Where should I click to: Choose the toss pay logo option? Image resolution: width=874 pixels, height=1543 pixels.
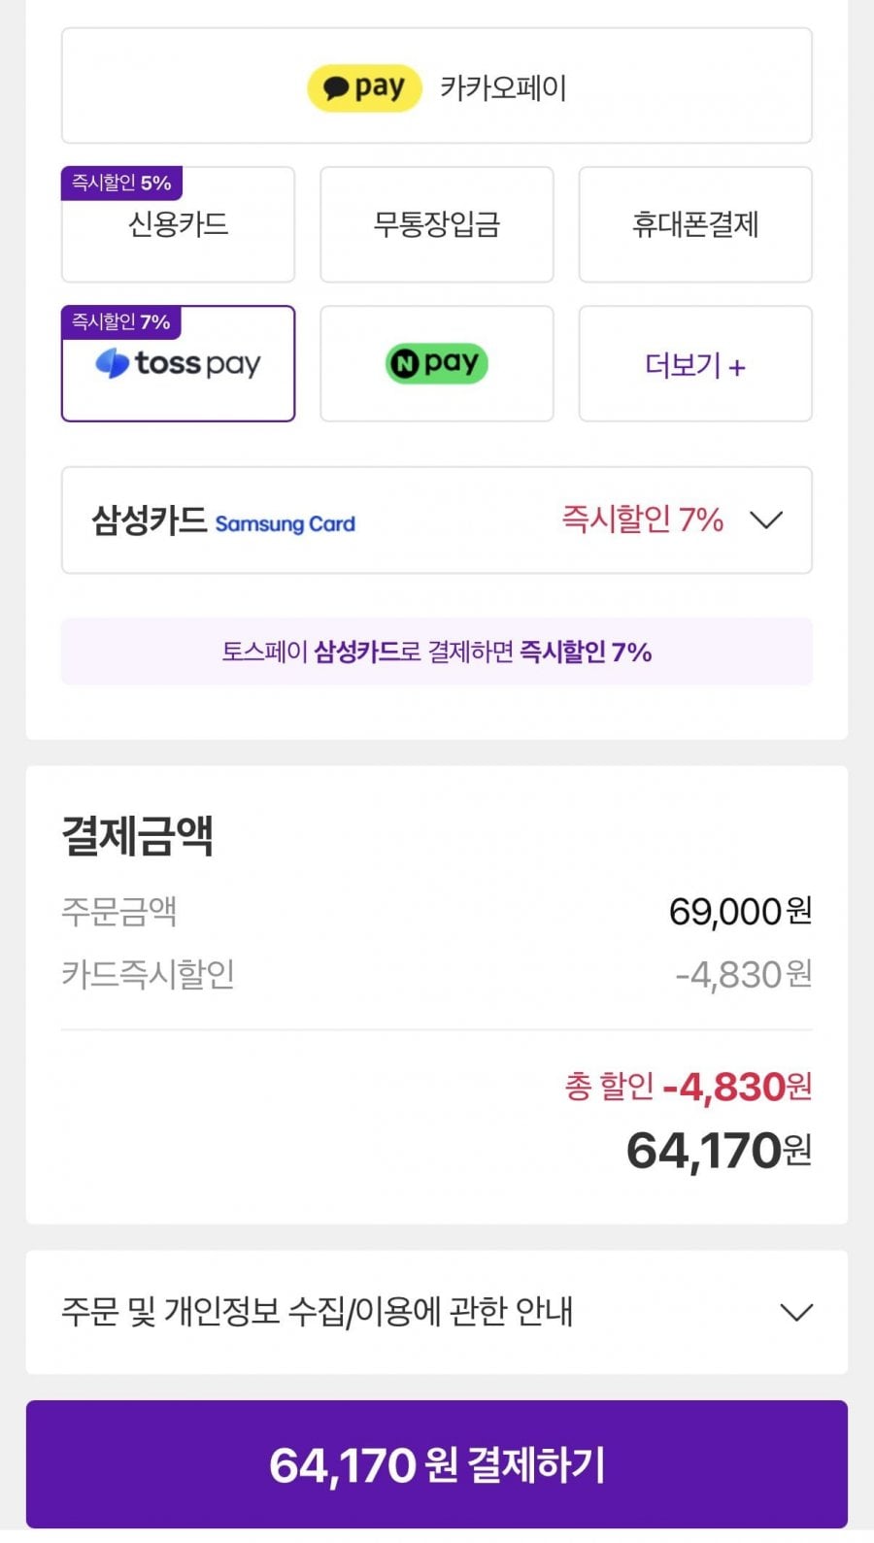click(x=178, y=364)
